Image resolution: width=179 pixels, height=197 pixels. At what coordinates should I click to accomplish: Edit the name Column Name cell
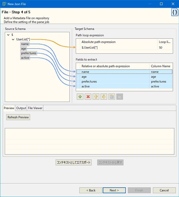(x=161, y=72)
